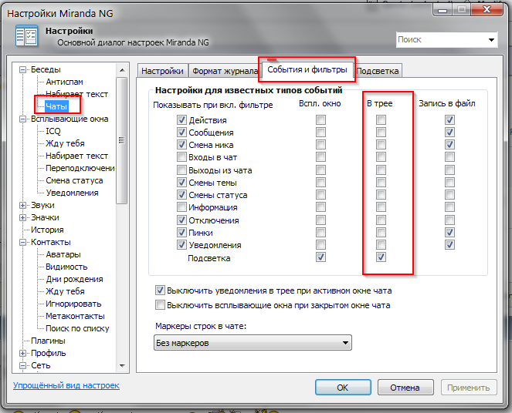Open the Поиск search dropdown arrow
This screenshot has width=512, height=413.
tap(491, 40)
